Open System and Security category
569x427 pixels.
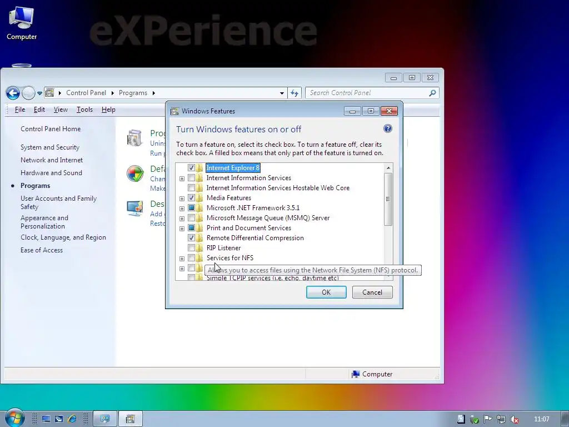[50, 147]
